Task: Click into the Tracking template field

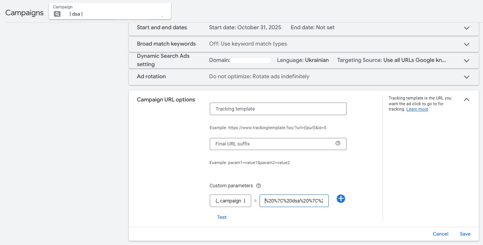Action: coord(278,109)
